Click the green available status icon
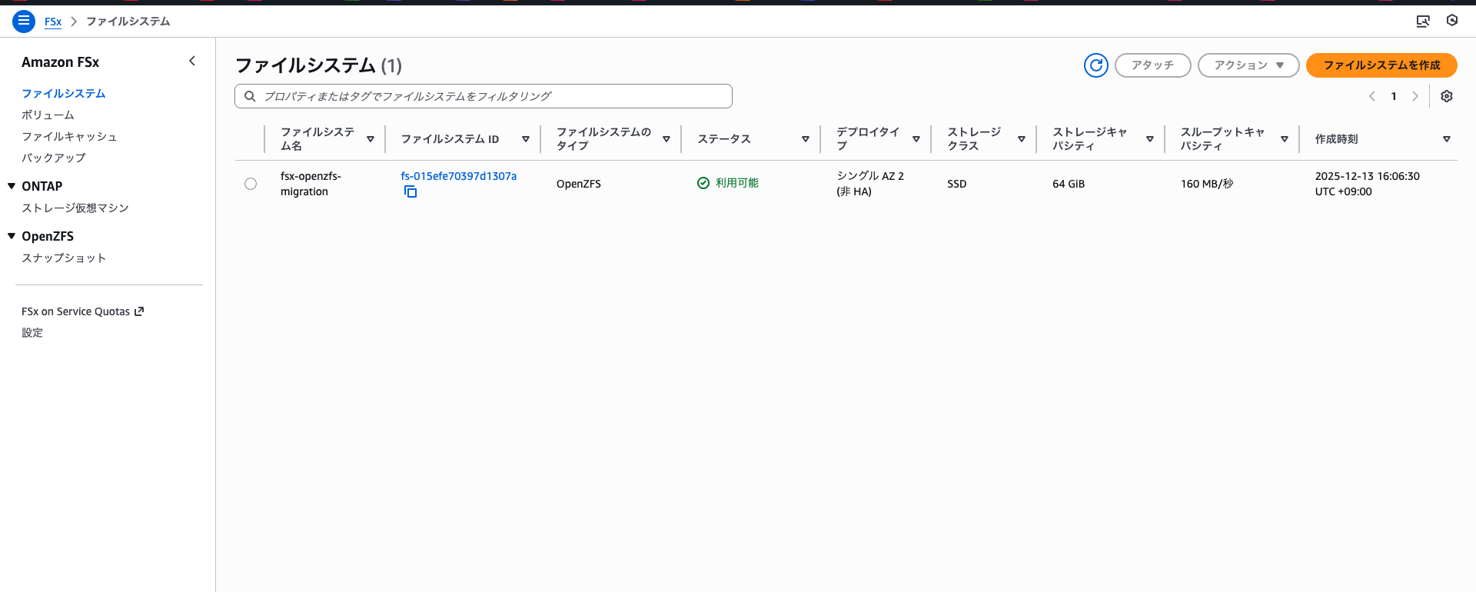1476x592 pixels. (703, 183)
